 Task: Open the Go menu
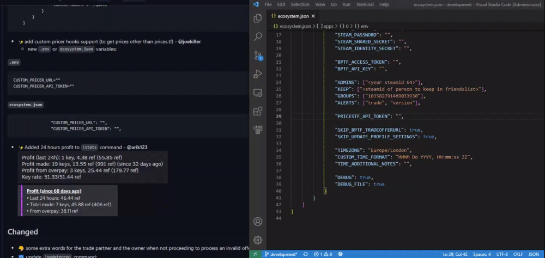pos(334,4)
